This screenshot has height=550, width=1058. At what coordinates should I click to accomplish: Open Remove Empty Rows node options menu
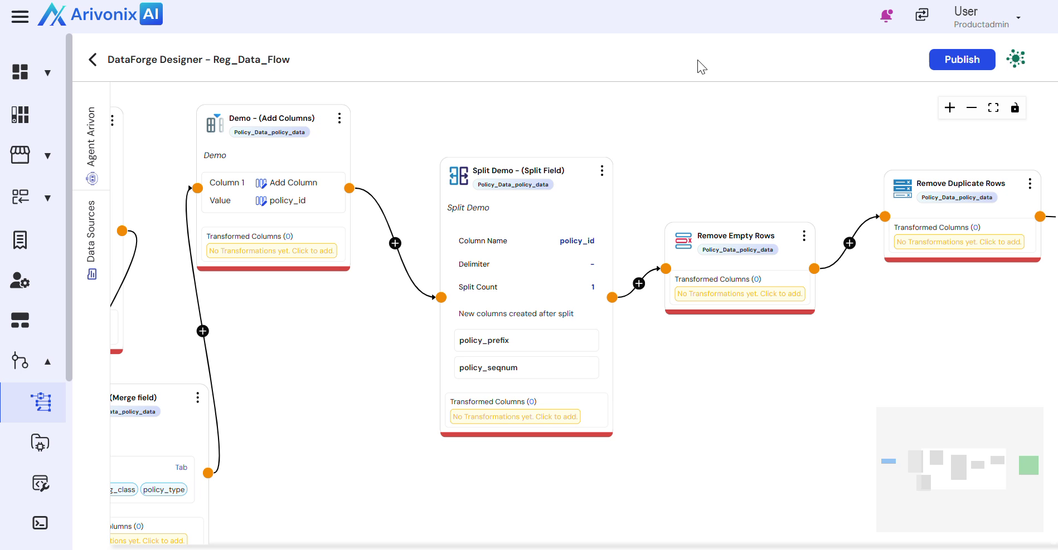pyautogui.click(x=804, y=236)
